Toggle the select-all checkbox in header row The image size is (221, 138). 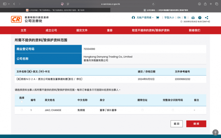pyautogui.click(x=22, y=102)
